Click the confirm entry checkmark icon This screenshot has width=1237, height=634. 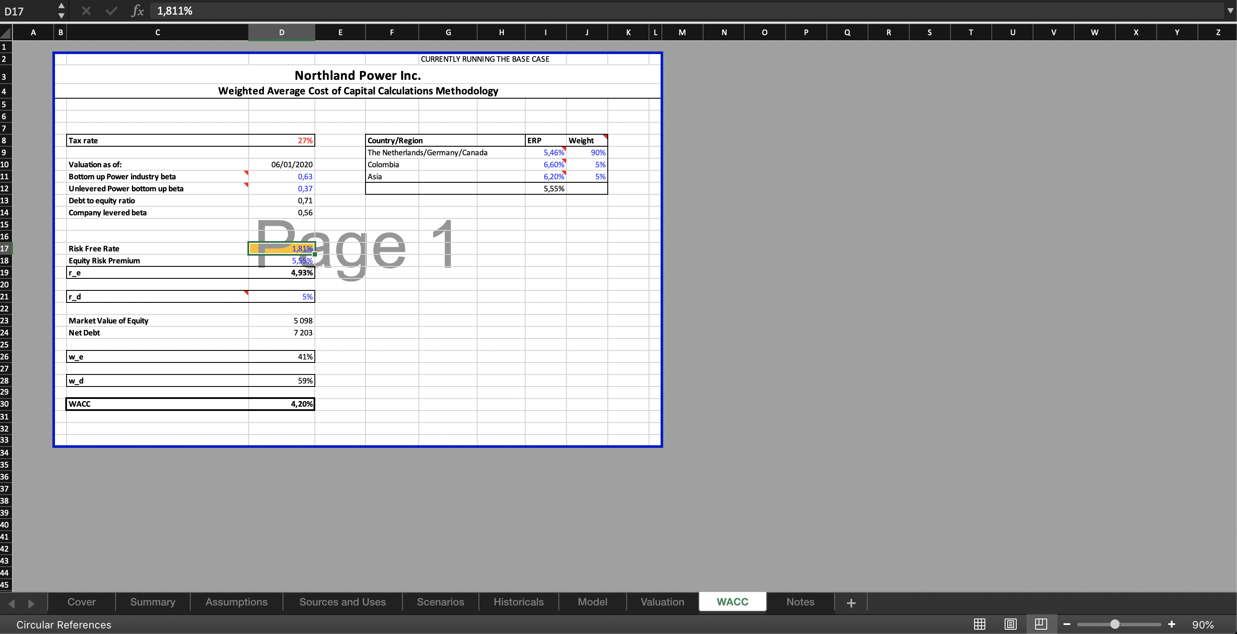click(111, 11)
